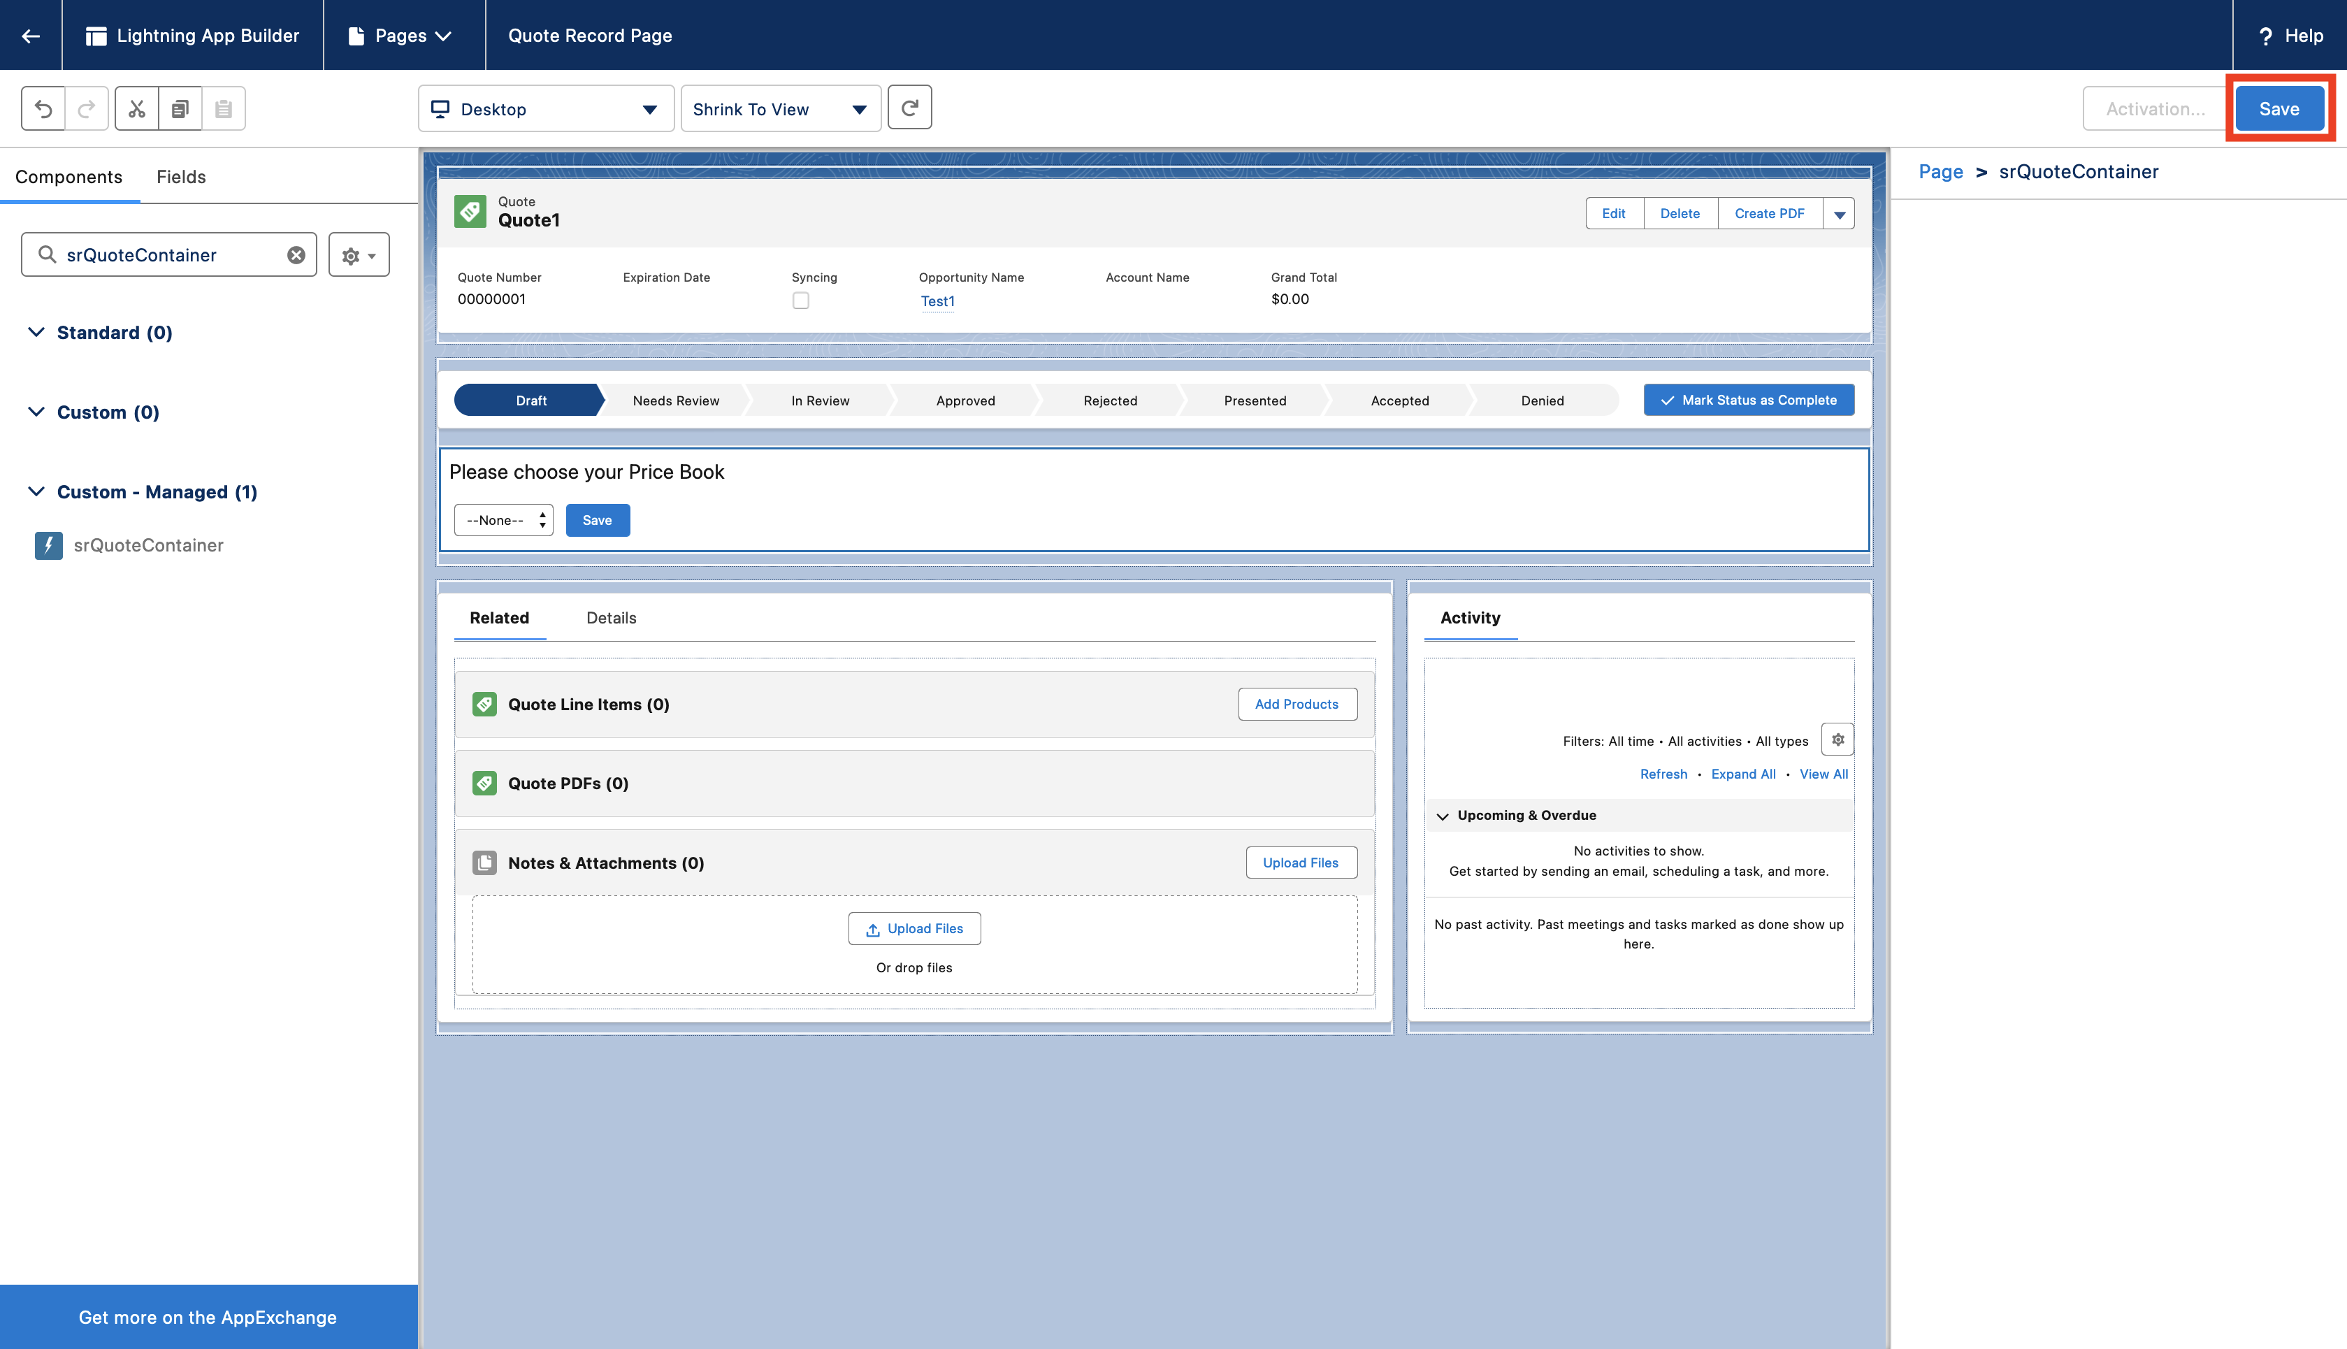Select the Needs Review path stage
Image resolution: width=2347 pixels, height=1349 pixels.
pos(675,401)
